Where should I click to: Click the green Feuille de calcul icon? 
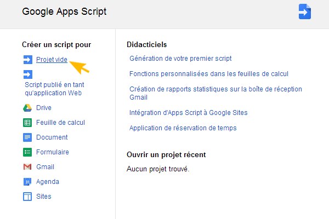click(27, 123)
